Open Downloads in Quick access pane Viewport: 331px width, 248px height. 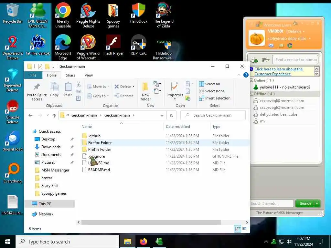point(51,147)
